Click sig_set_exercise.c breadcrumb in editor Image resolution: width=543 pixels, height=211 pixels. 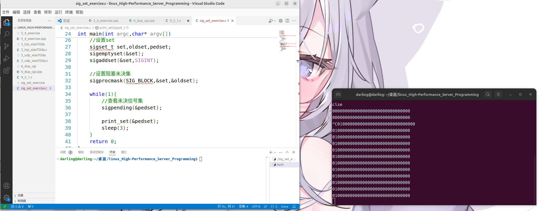pos(76,28)
